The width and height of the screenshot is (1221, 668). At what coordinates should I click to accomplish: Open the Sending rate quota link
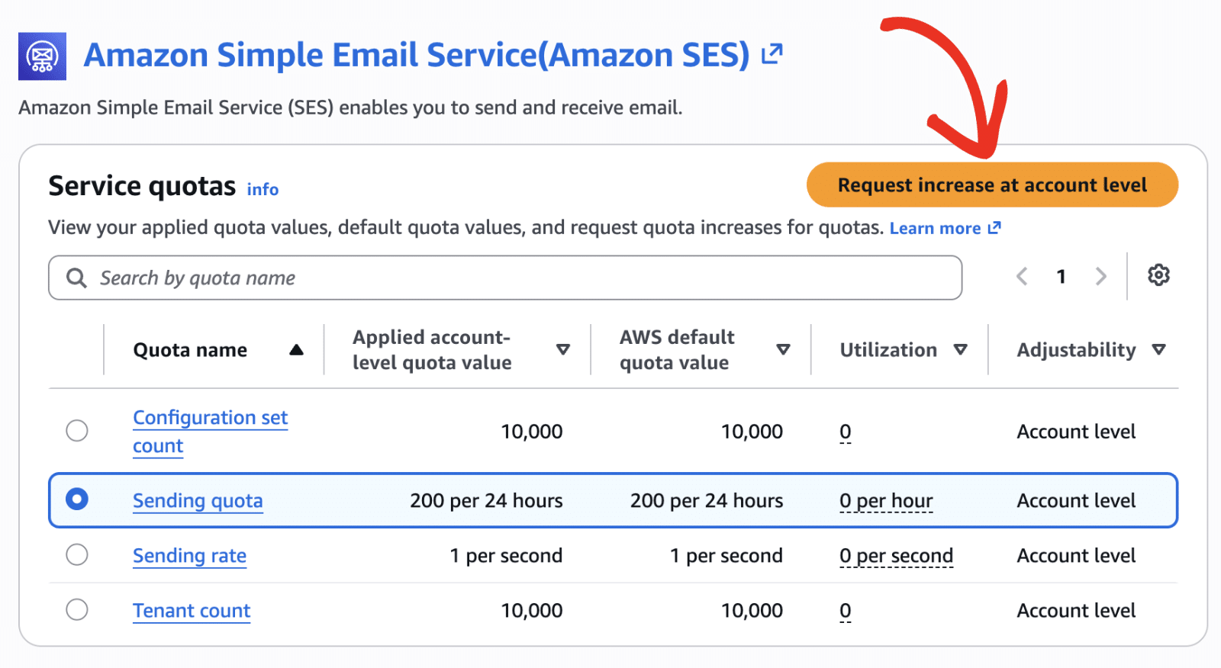[189, 556]
